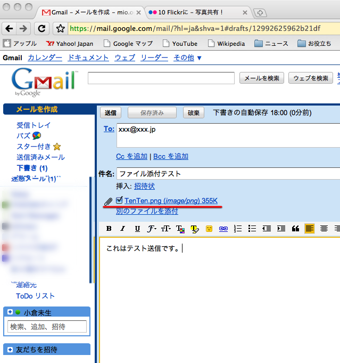The image size is (340, 363).
Task: Open ToDo リスト
Action: coord(35,296)
